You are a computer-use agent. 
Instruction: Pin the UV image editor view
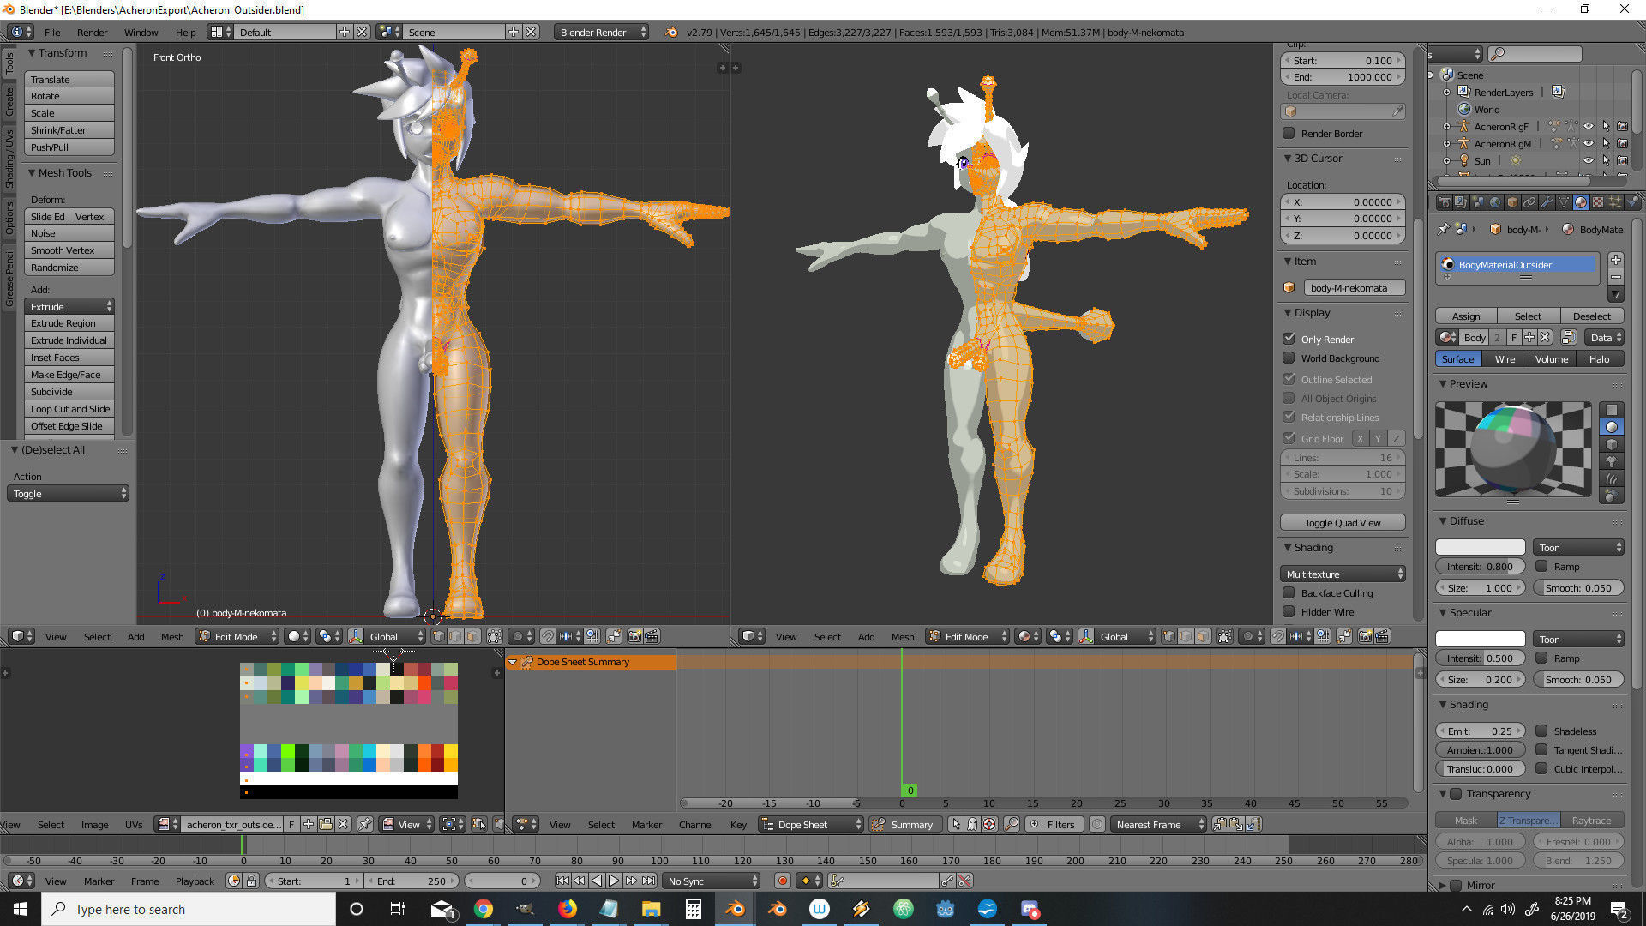pos(365,824)
